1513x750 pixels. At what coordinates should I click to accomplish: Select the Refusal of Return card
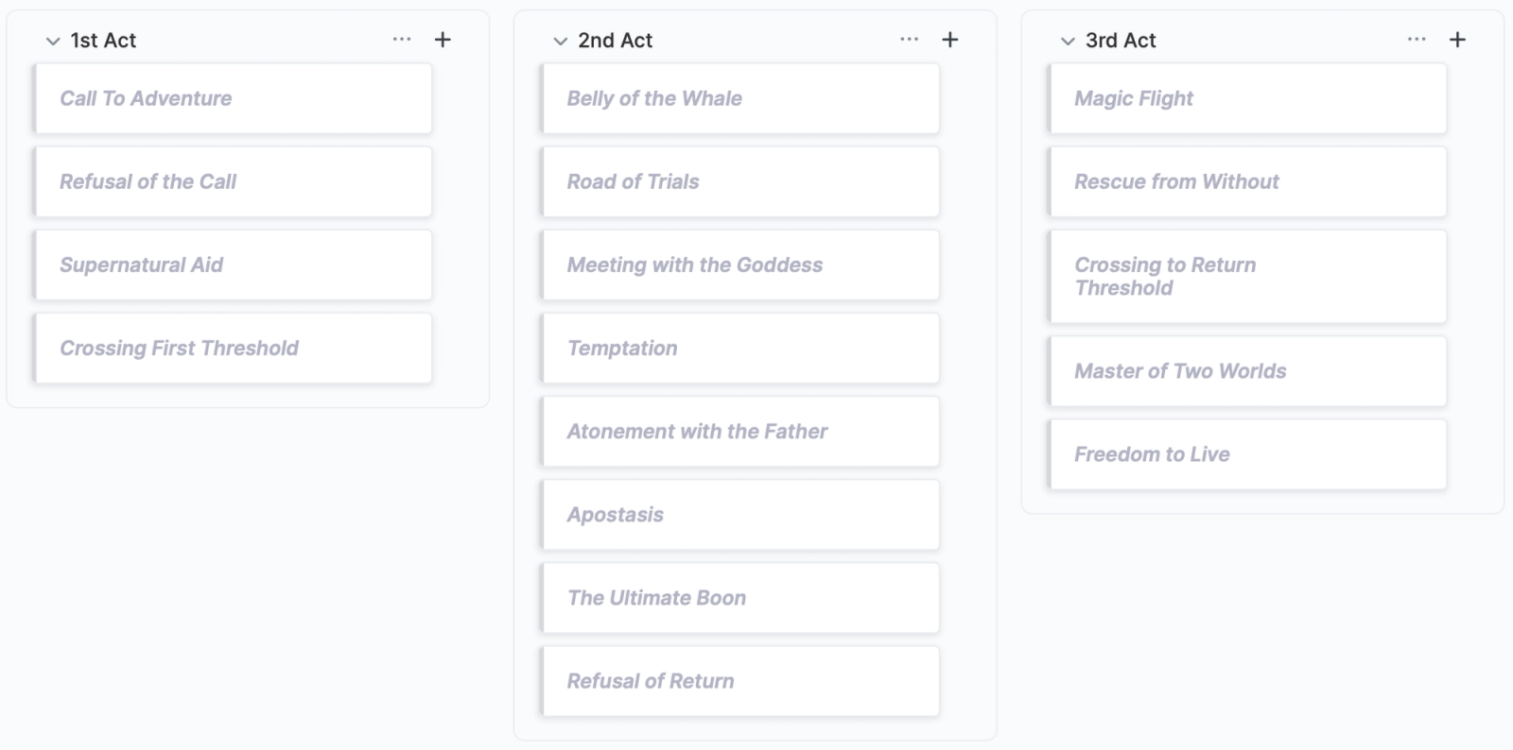point(739,681)
